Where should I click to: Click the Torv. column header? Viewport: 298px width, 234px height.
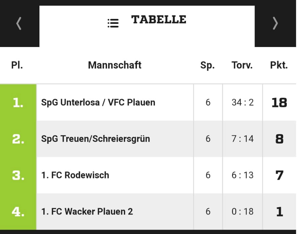coord(242,65)
